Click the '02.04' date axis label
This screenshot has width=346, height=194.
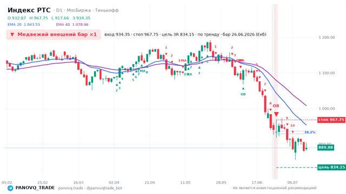(x=114, y=183)
